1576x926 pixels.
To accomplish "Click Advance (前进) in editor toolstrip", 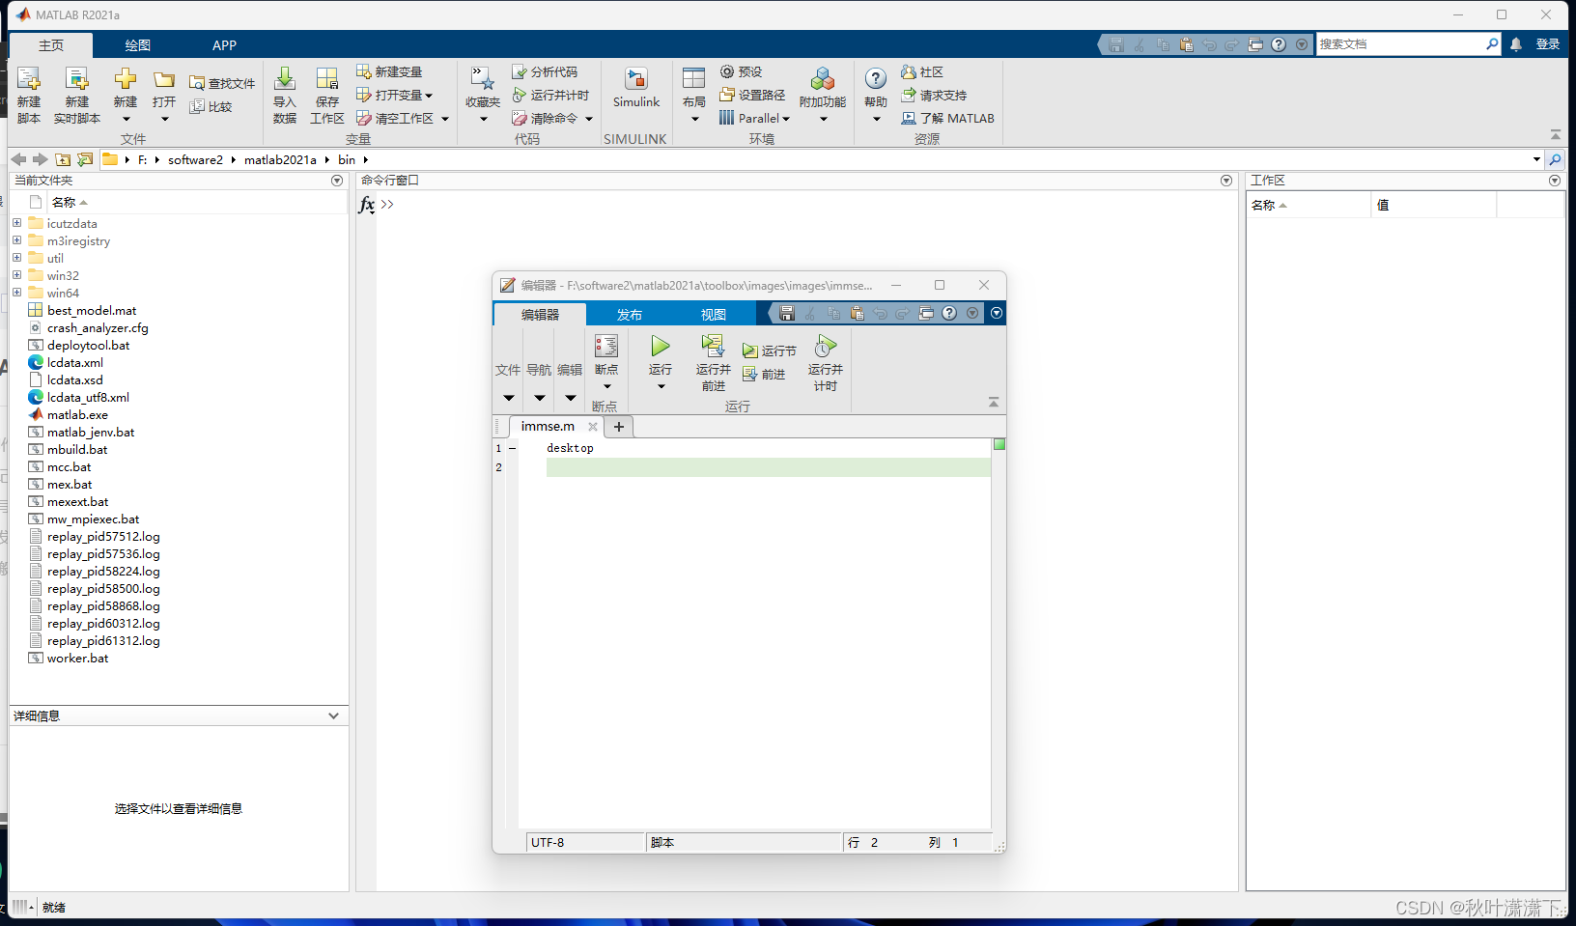I will (764, 375).
